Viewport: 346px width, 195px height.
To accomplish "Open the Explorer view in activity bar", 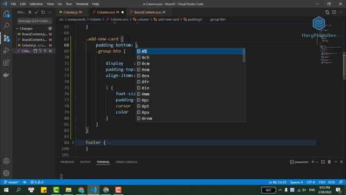I will (6, 14).
